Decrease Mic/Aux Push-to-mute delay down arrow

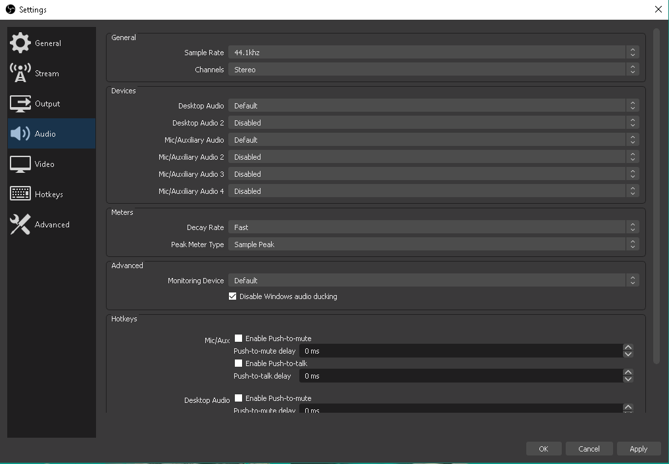tap(628, 354)
